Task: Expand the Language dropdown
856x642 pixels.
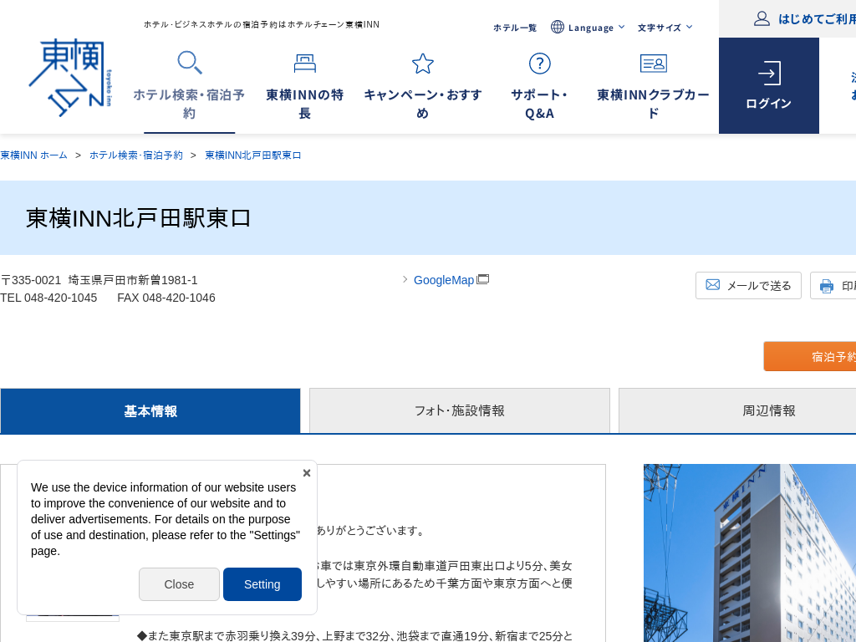Action: click(588, 28)
